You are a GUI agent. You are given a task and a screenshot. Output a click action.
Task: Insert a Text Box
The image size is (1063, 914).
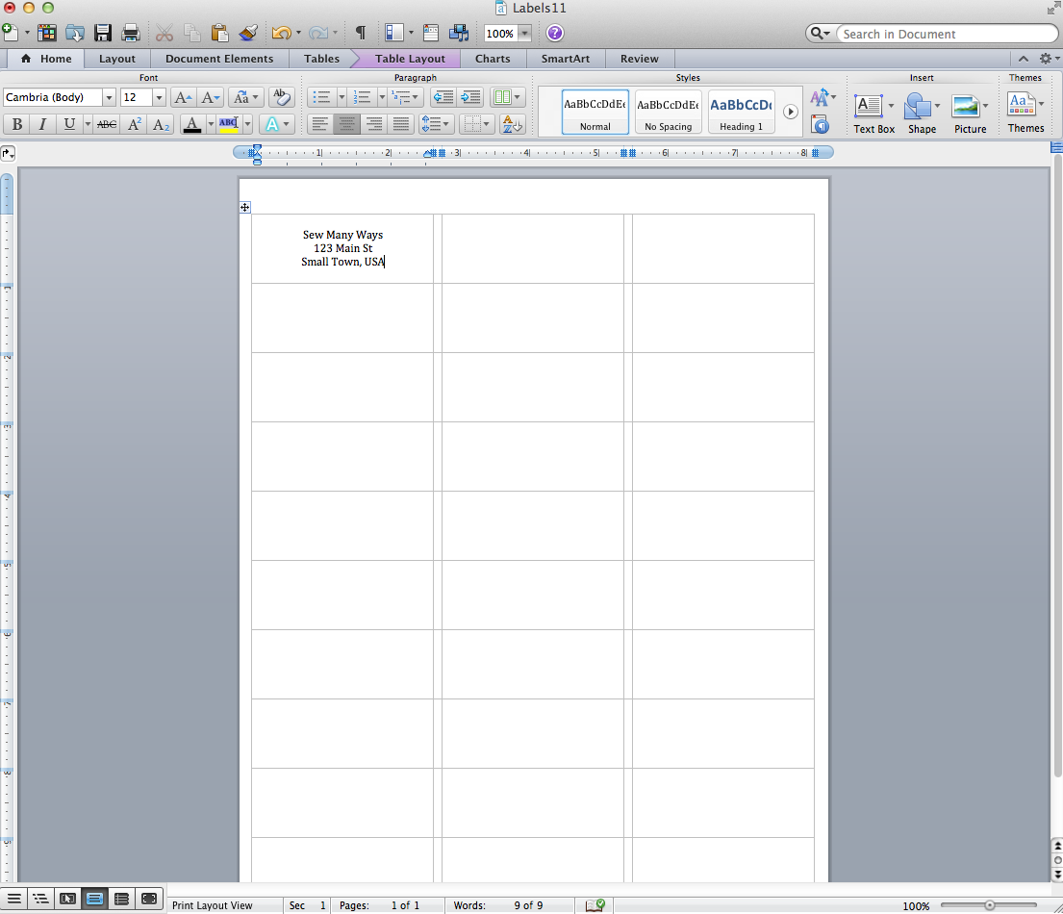coord(873,114)
